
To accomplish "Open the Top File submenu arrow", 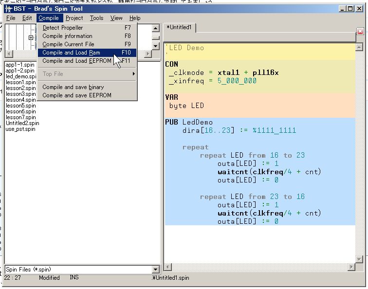I will click(x=133, y=74).
